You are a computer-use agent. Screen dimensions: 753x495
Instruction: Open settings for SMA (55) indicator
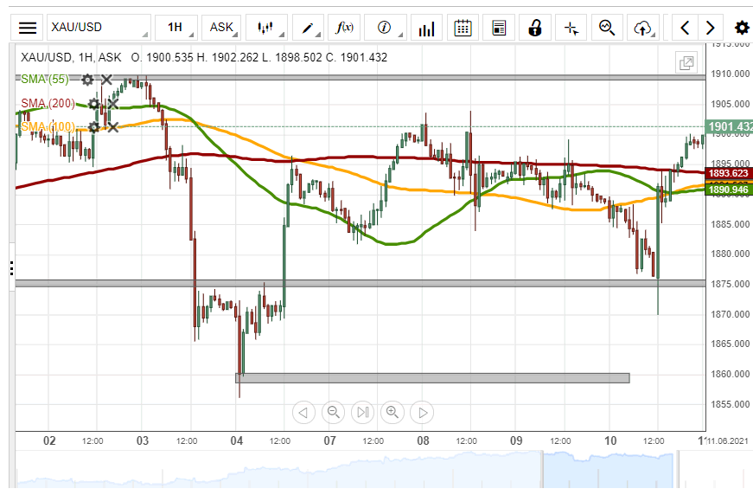point(87,80)
